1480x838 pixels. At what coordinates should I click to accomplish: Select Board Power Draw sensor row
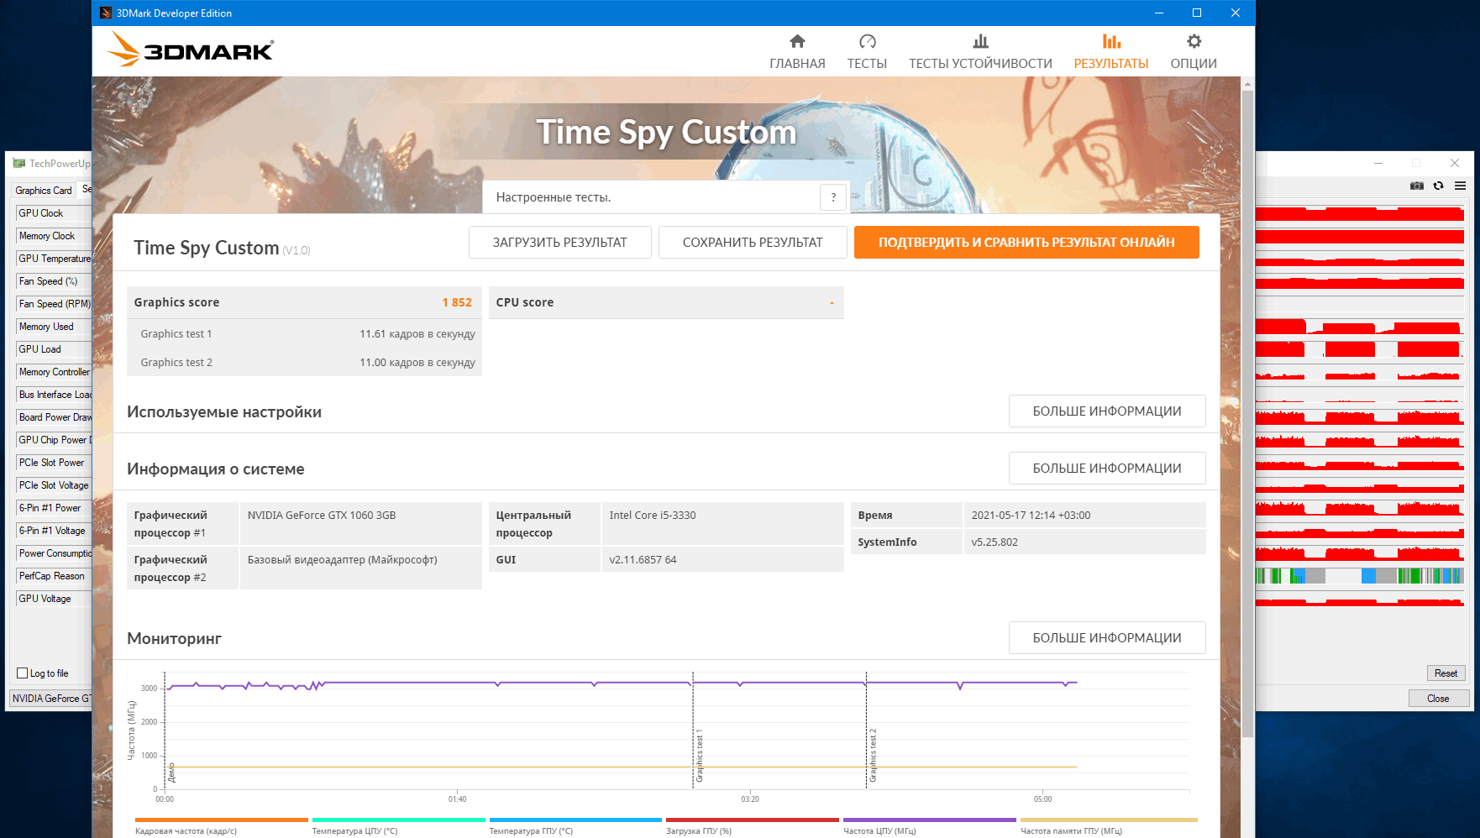(x=54, y=417)
